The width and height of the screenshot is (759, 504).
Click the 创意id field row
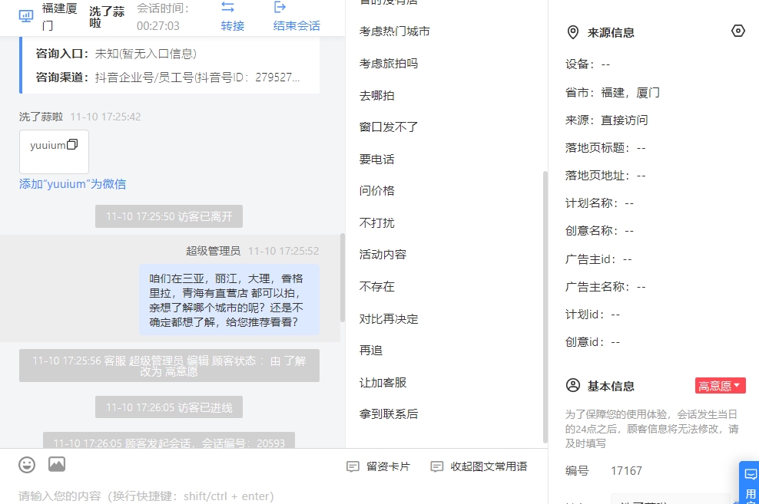(592, 342)
